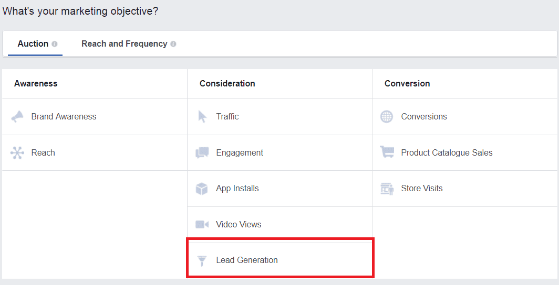559x285 pixels.
Task: Switch to the Reach and Frequency tab
Action: (124, 44)
